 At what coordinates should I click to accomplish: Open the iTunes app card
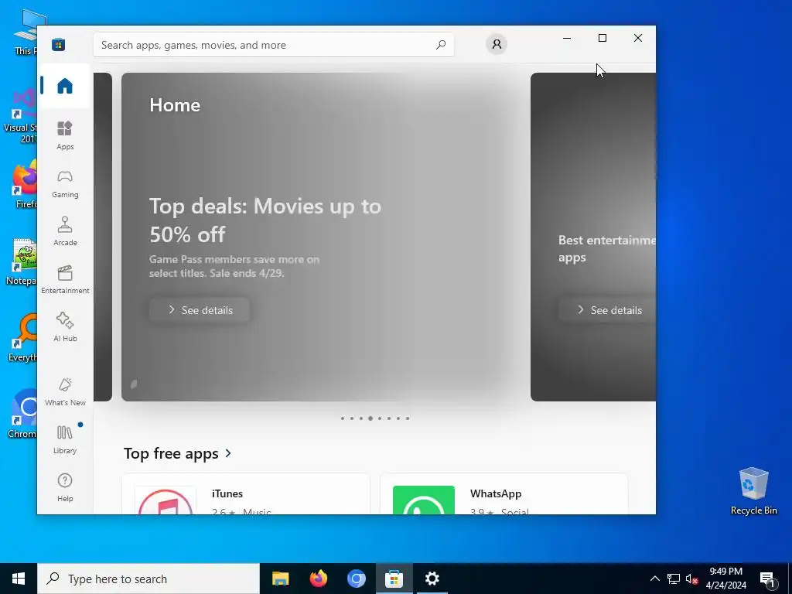pos(245,494)
